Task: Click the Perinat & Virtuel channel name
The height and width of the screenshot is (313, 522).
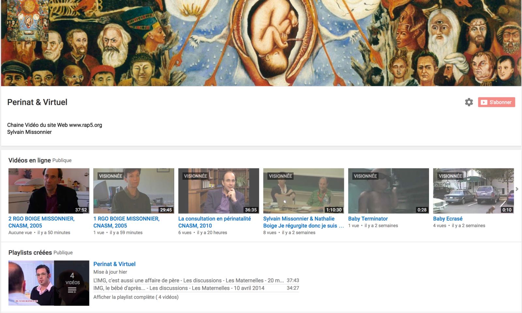Action: 37,102
